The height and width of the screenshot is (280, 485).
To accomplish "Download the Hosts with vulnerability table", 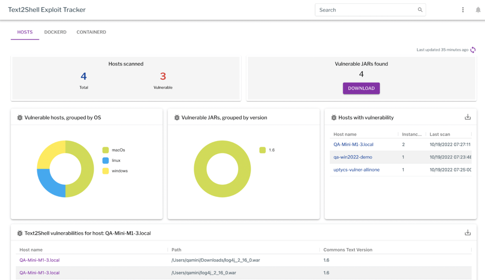I will [x=468, y=117].
